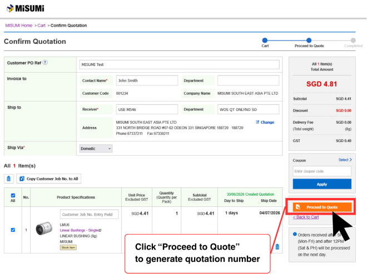The height and width of the screenshot is (274, 367).
Task: Go to Cart breadcrumb link
Action: tap(42, 26)
